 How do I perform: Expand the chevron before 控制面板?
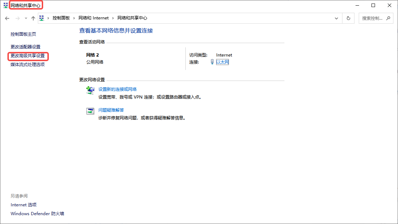tap(48, 18)
